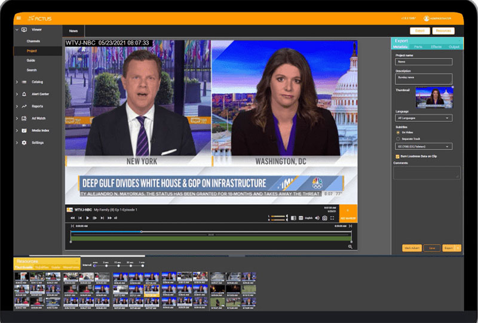Select the Separate Track subtitles option
Image resolution: width=478 pixels, height=323 pixels.
pyautogui.click(x=399, y=139)
